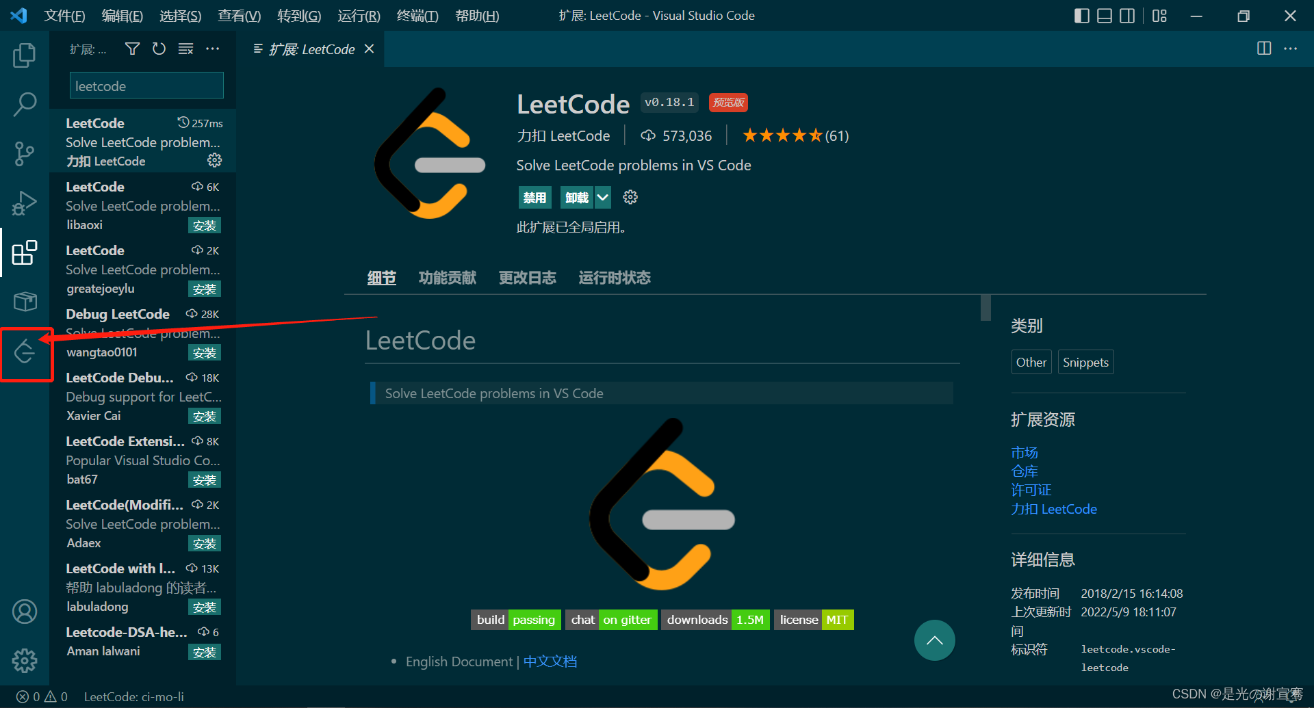Split the editor to the right
This screenshot has height=708, width=1314.
point(1264,49)
